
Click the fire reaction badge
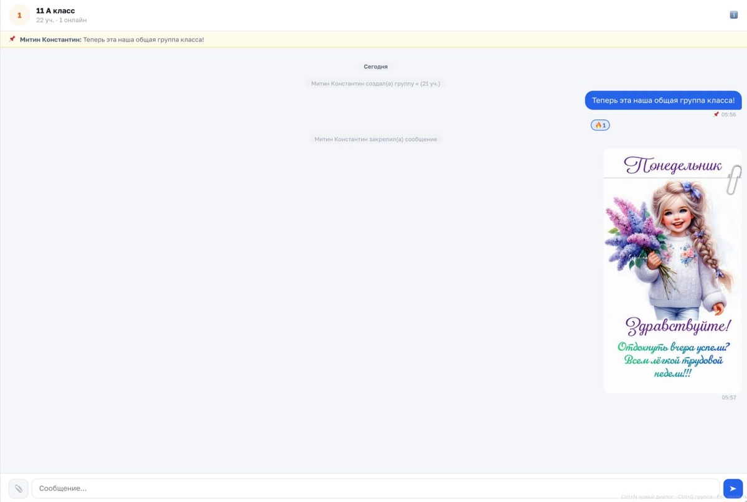click(x=600, y=125)
